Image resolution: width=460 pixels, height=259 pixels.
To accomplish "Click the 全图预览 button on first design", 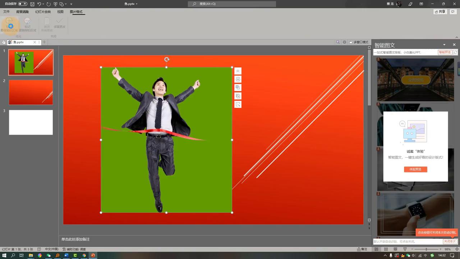I will coord(416,80).
